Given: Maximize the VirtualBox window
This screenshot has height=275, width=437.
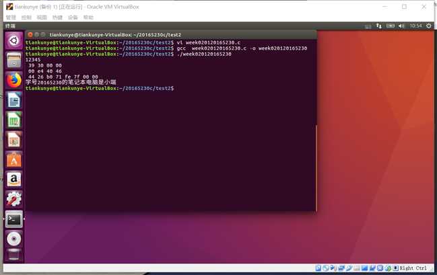Looking at the screenshot, I should [404, 7].
